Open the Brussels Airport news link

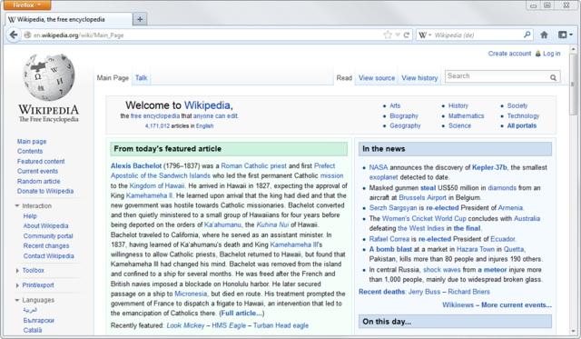point(422,198)
